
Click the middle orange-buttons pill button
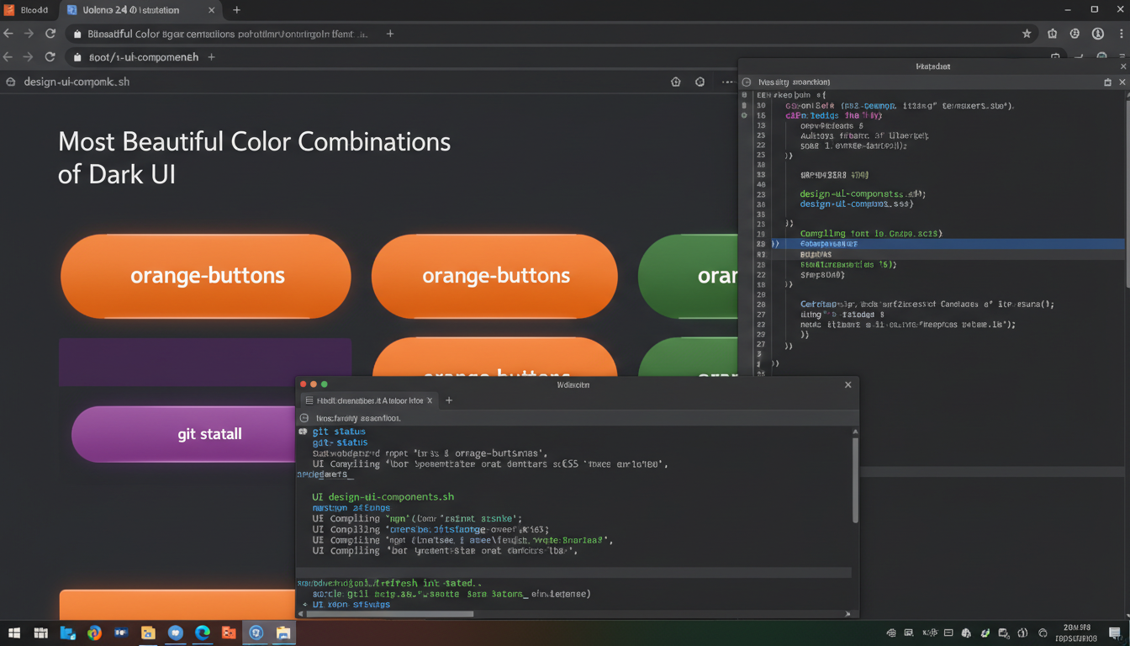click(x=494, y=276)
